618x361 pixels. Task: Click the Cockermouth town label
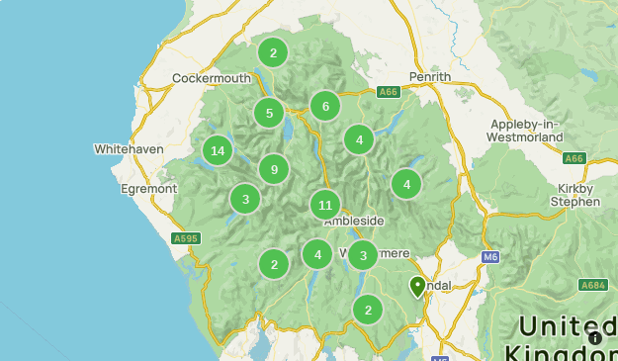click(x=212, y=78)
